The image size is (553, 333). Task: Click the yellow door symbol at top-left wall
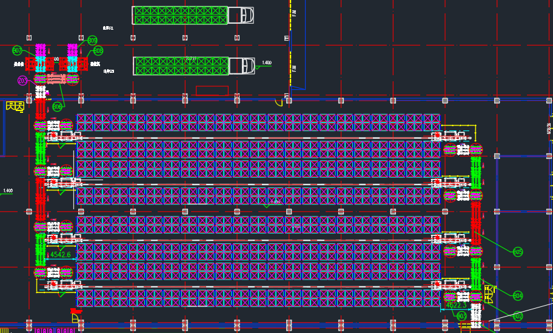(15, 106)
